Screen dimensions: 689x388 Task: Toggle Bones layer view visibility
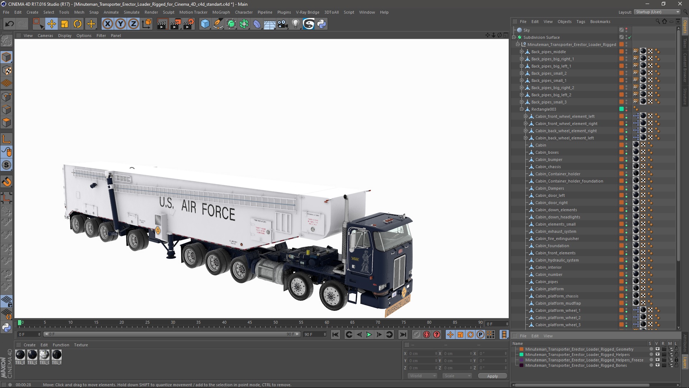[x=657, y=365]
